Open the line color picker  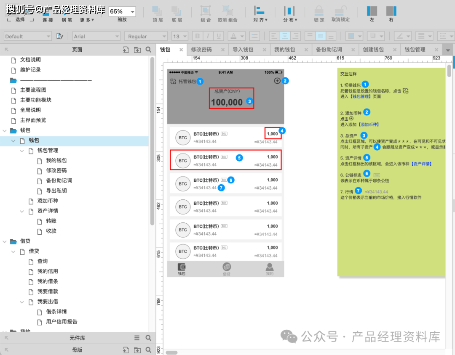402,36
